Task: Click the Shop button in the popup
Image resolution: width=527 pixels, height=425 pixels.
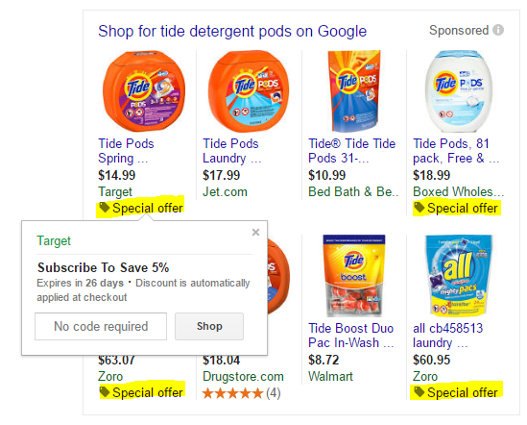Action: click(209, 326)
